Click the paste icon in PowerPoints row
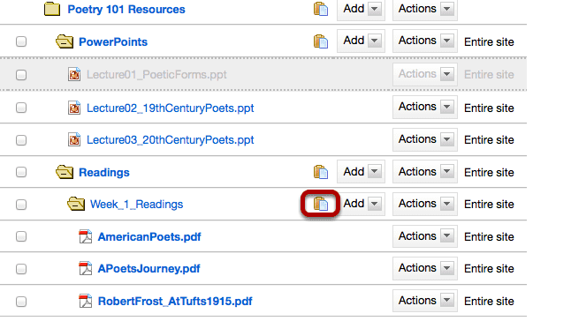The height and width of the screenshot is (321, 571). coord(321,41)
